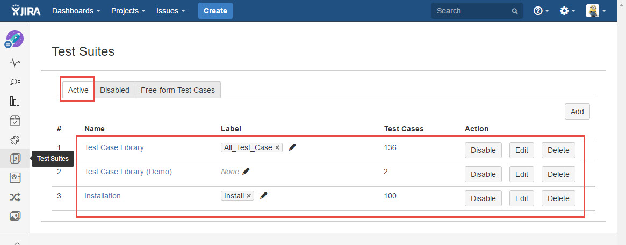Open the settings gear menu
The image size is (626, 245).
[567, 11]
